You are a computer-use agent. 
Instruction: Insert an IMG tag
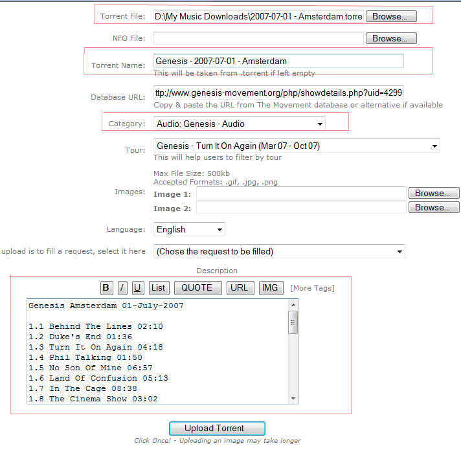pos(271,287)
